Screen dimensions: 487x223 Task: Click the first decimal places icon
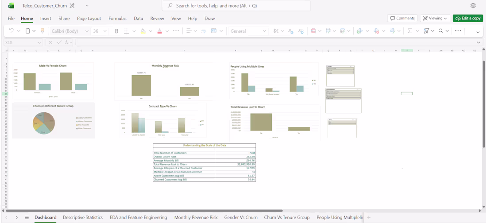[291, 31]
